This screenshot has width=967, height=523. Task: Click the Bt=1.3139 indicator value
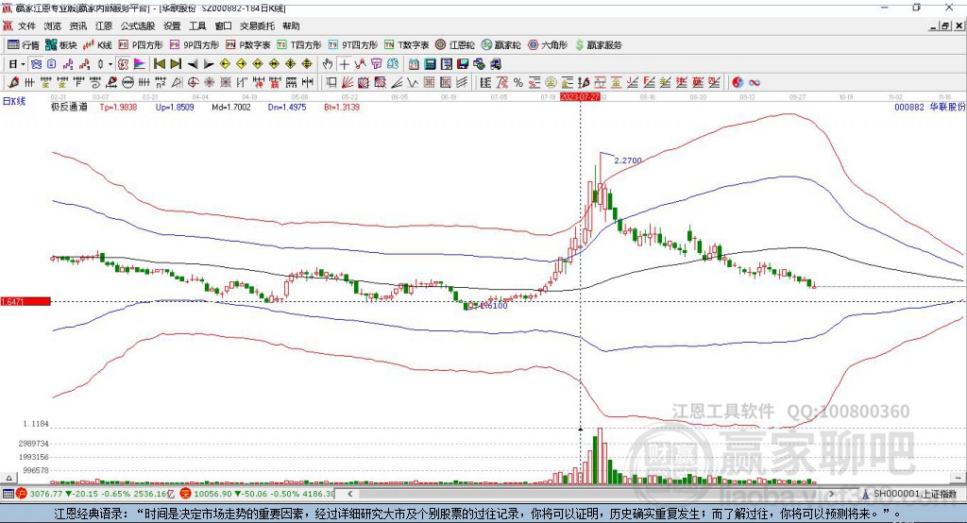342,107
